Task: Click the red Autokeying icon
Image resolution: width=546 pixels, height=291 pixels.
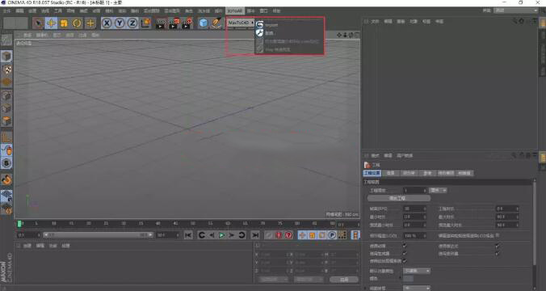Action: pyautogui.click(x=279, y=235)
